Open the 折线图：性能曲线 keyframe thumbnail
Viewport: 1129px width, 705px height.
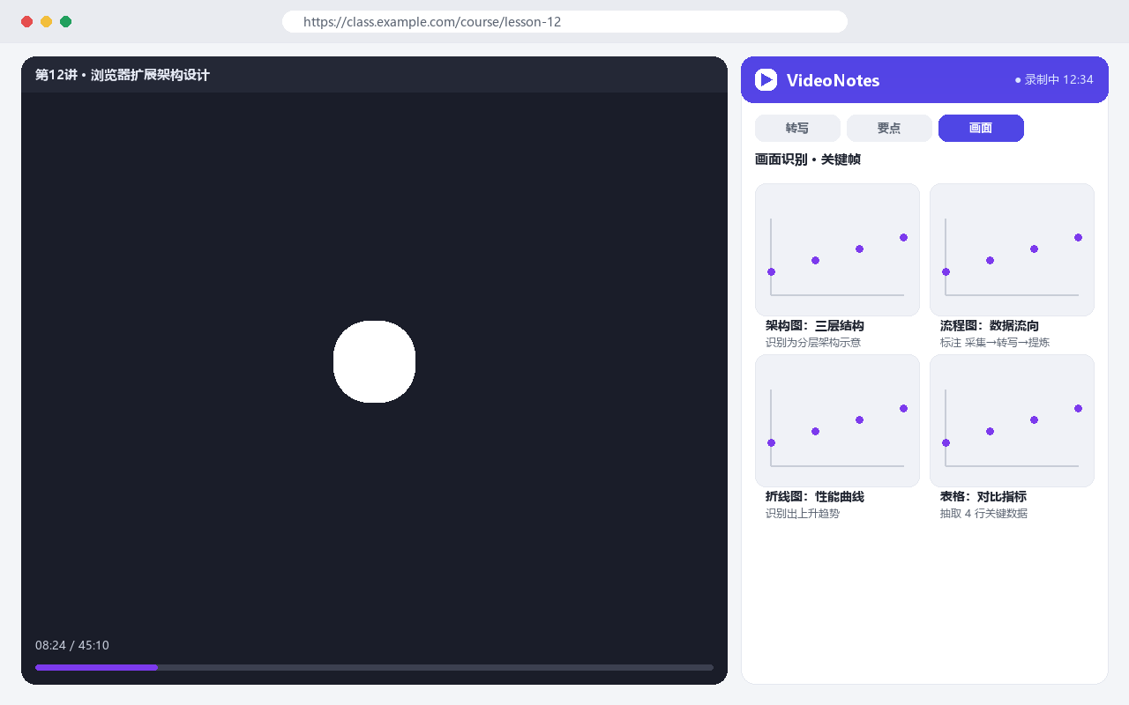click(x=837, y=420)
